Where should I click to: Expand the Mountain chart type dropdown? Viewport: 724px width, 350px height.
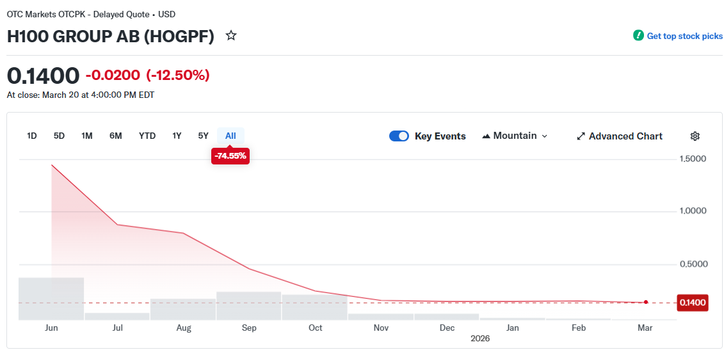(545, 136)
